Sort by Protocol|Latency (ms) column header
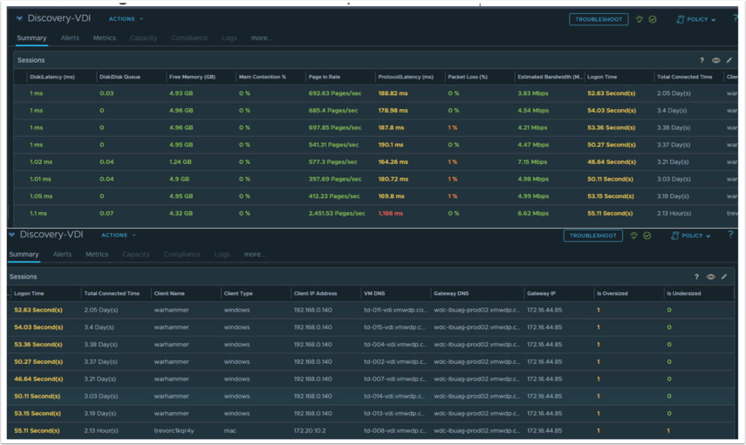746x445 pixels. (x=406, y=77)
